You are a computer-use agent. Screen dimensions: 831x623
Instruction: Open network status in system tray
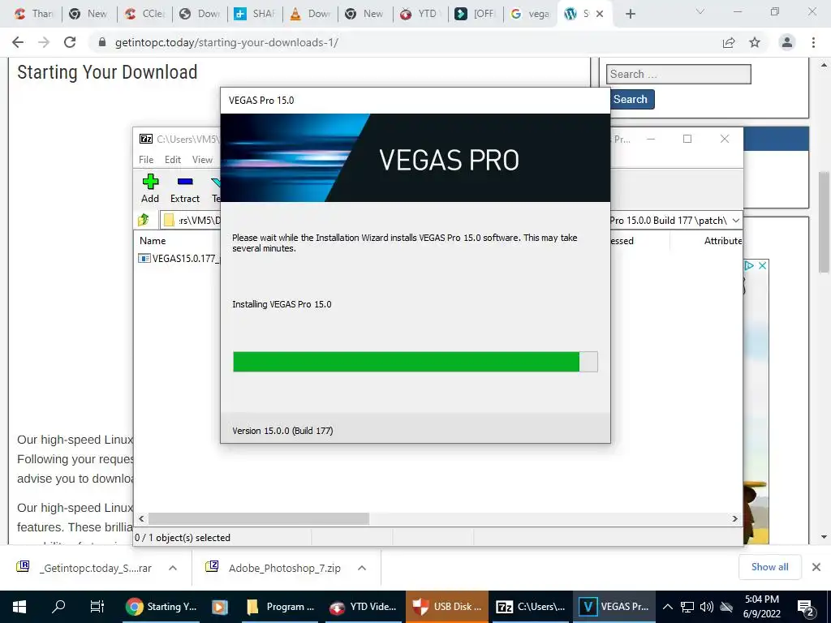click(687, 607)
